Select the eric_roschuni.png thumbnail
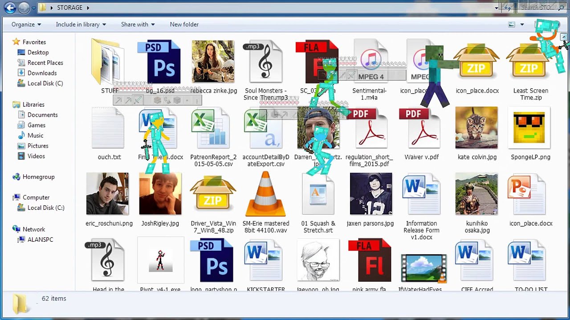Viewport: 570px width, 320px height. 107,194
